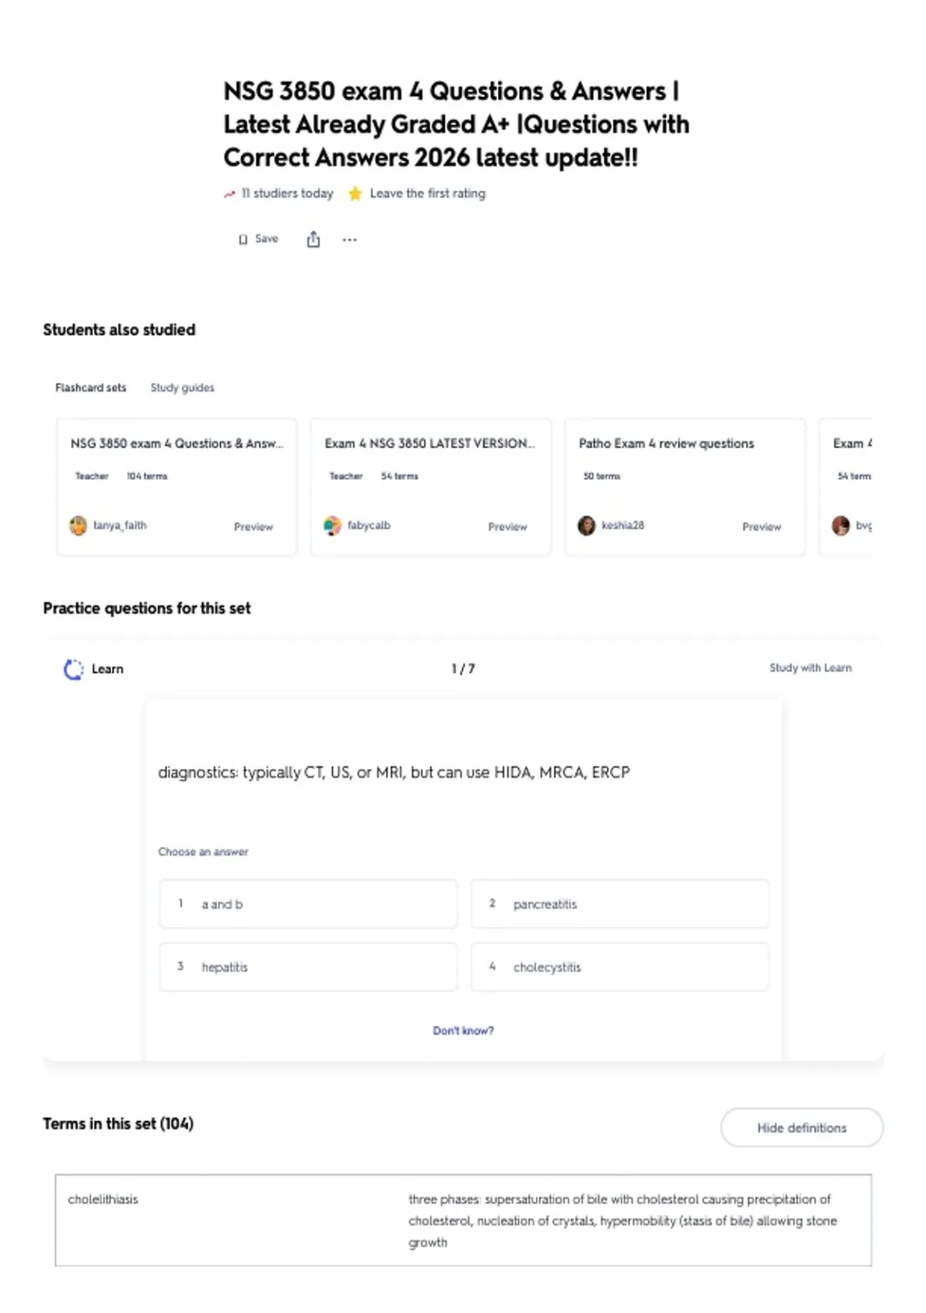Click the Save bookmark icon
This screenshot has height=1313, width=926.
point(243,239)
